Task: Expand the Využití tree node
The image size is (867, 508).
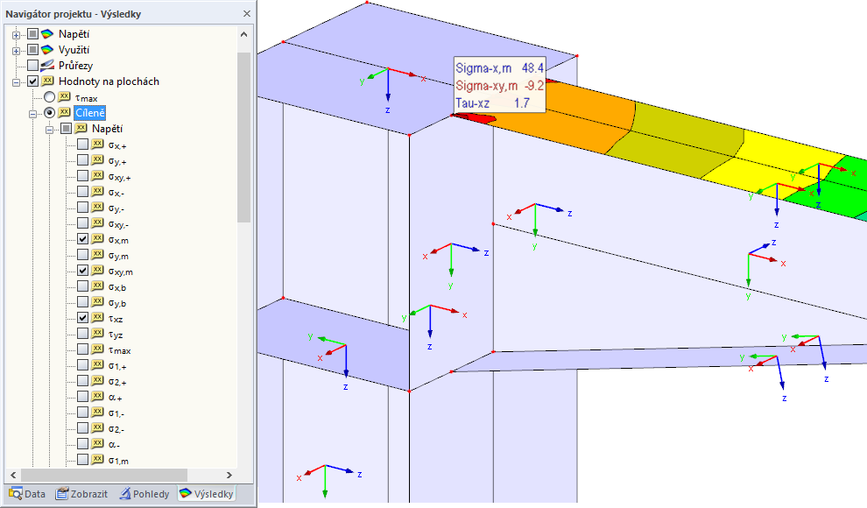Action: coord(16,50)
